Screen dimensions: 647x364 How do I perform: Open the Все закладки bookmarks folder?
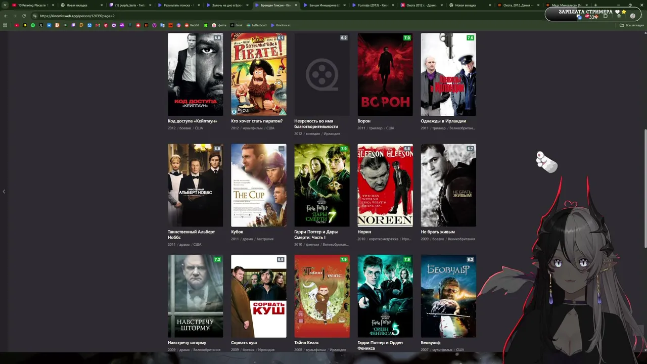[x=632, y=25]
